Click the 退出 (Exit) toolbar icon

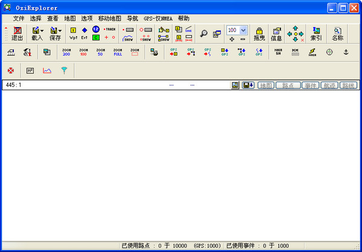pos(17,33)
